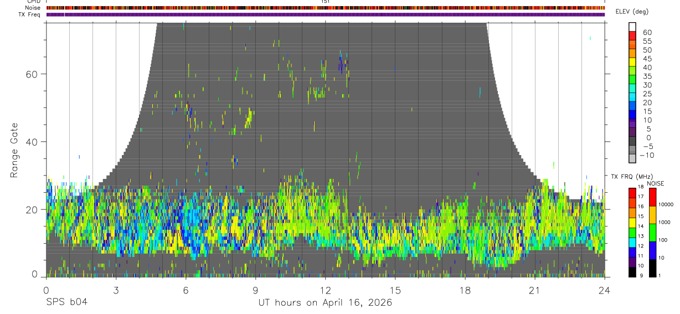Click the 'NOISE' legend title

click(655, 183)
